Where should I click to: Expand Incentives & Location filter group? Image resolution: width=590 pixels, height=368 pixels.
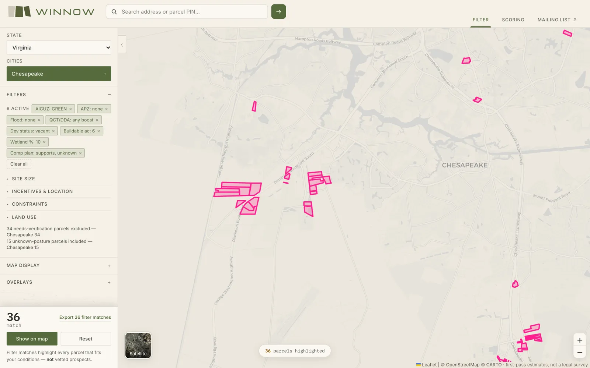tap(59, 191)
